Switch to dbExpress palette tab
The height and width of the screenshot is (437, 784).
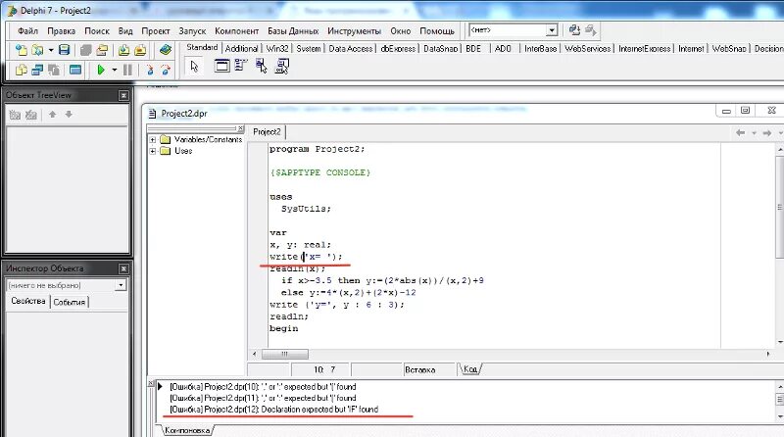398,48
